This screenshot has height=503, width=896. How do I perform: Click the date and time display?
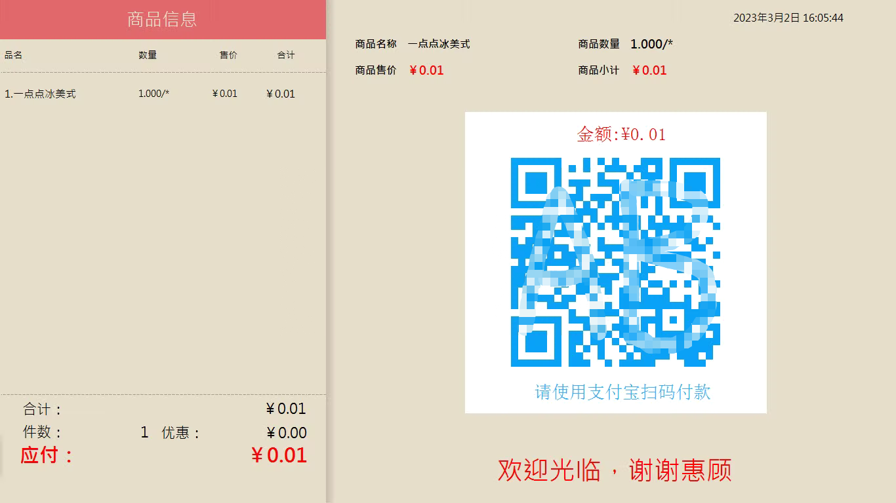click(x=788, y=18)
